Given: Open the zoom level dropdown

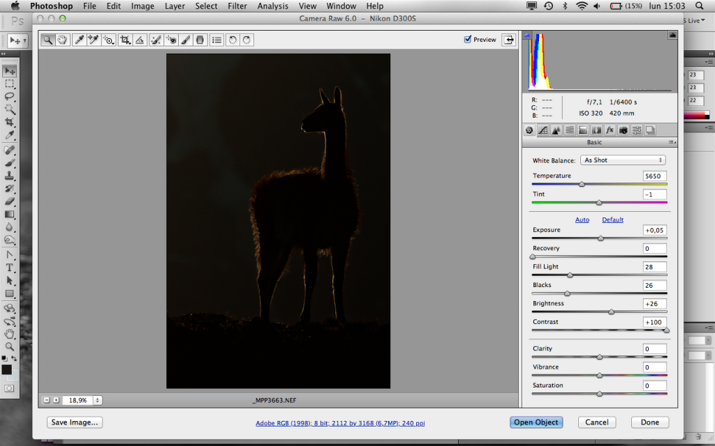Looking at the screenshot, I should 97,400.
